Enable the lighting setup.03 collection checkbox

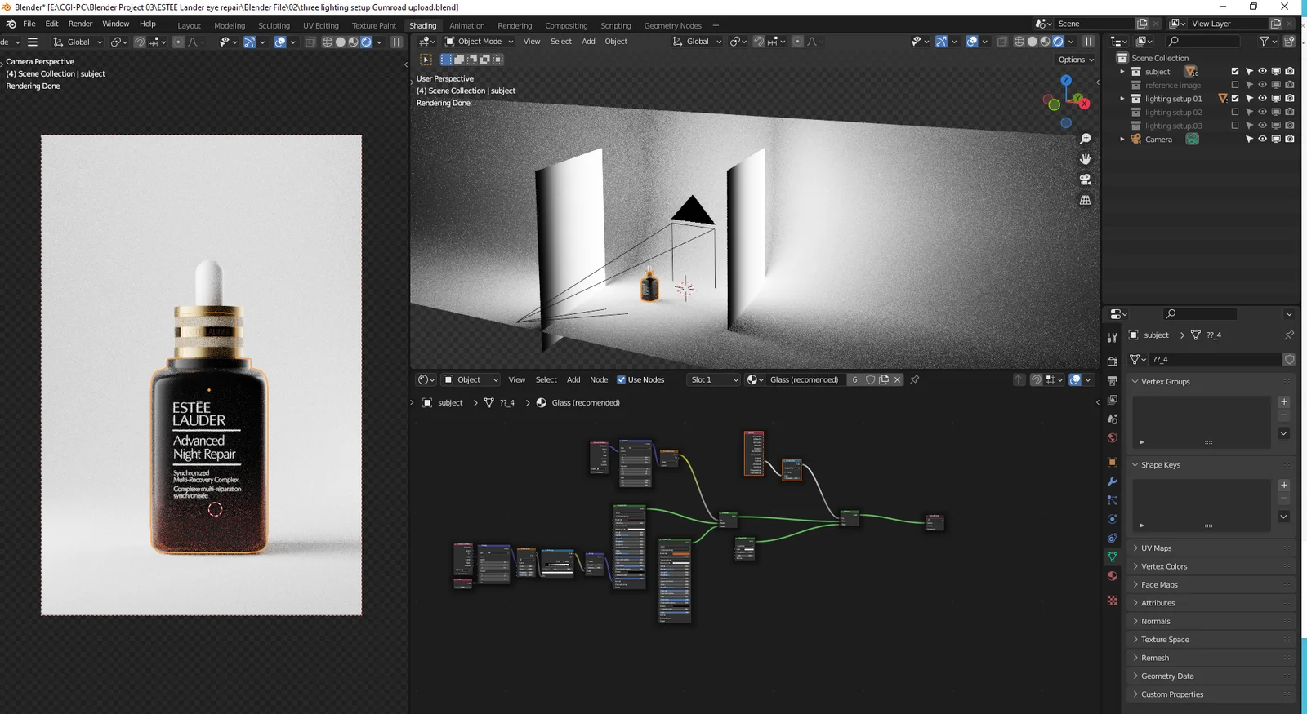(x=1235, y=126)
